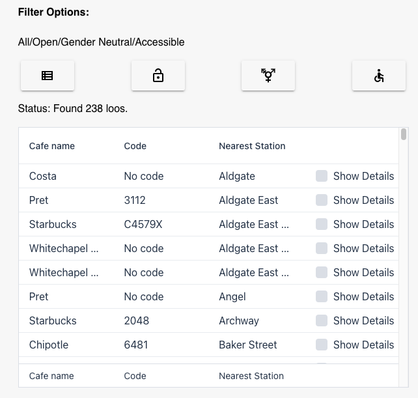Click the Archway station cell
This screenshot has width=418, height=398.
tap(239, 320)
